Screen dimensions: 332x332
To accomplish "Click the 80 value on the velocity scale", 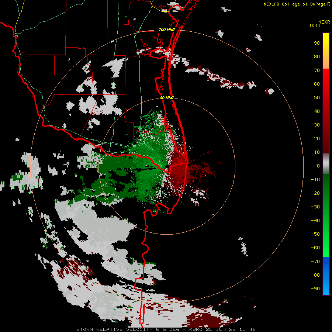I will tap(317, 56).
